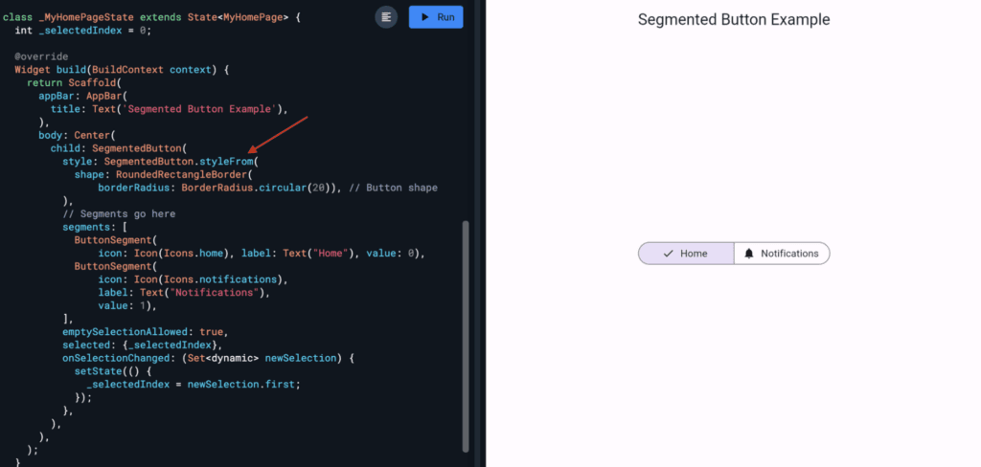
Task: Select the Notifications segment label
Action: [789, 254]
